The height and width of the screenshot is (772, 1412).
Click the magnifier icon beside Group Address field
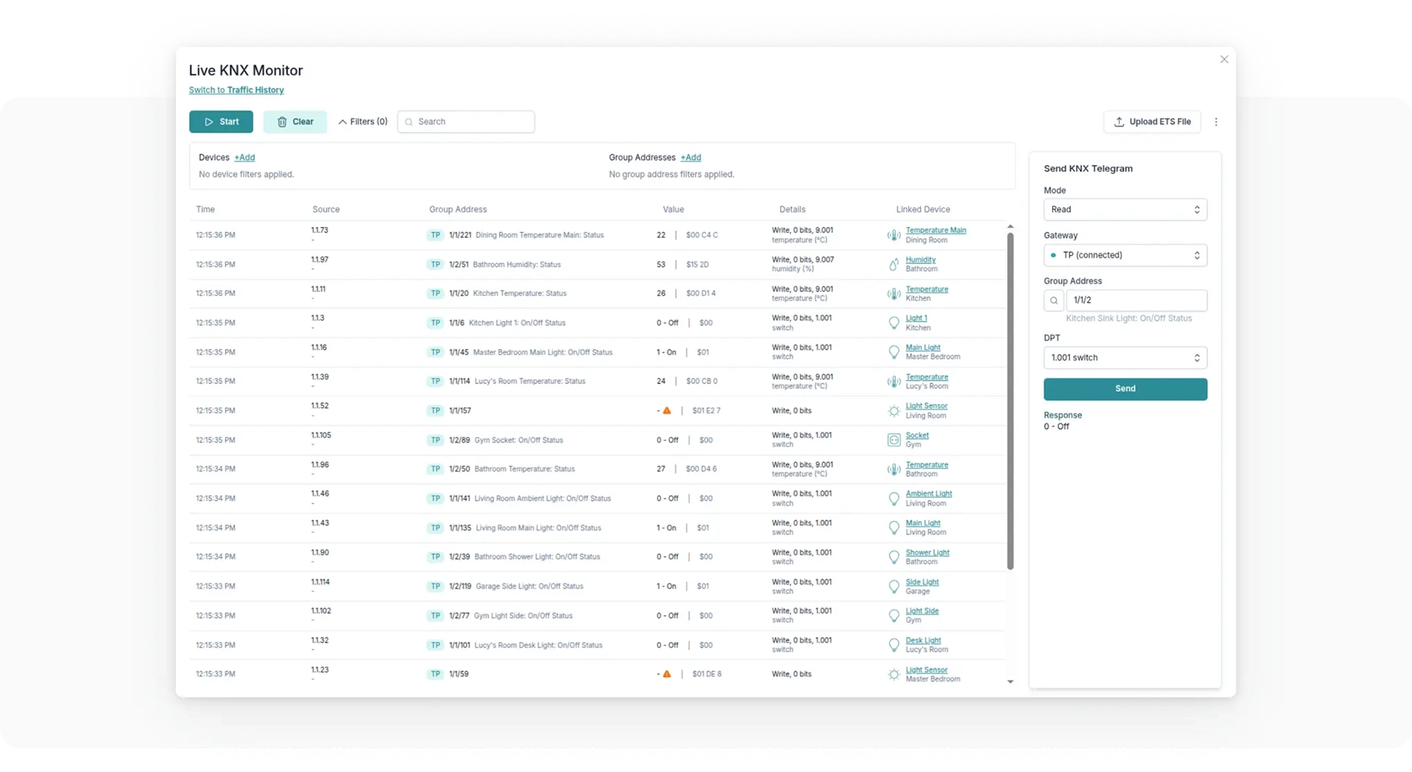(1053, 300)
